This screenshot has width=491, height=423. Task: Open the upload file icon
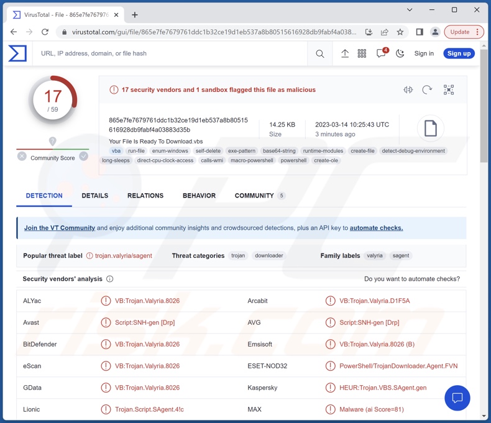click(x=345, y=53)
